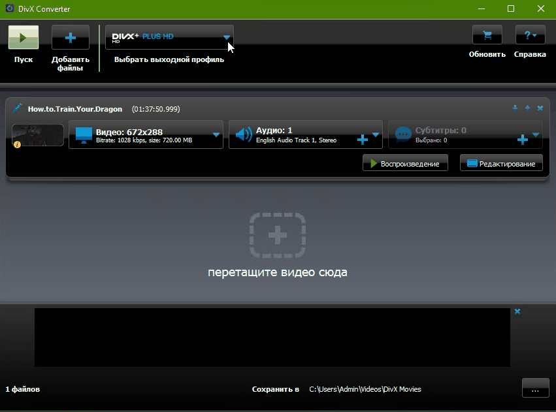
Task: Open the Справка question mark menu
Action: (530, 35)
